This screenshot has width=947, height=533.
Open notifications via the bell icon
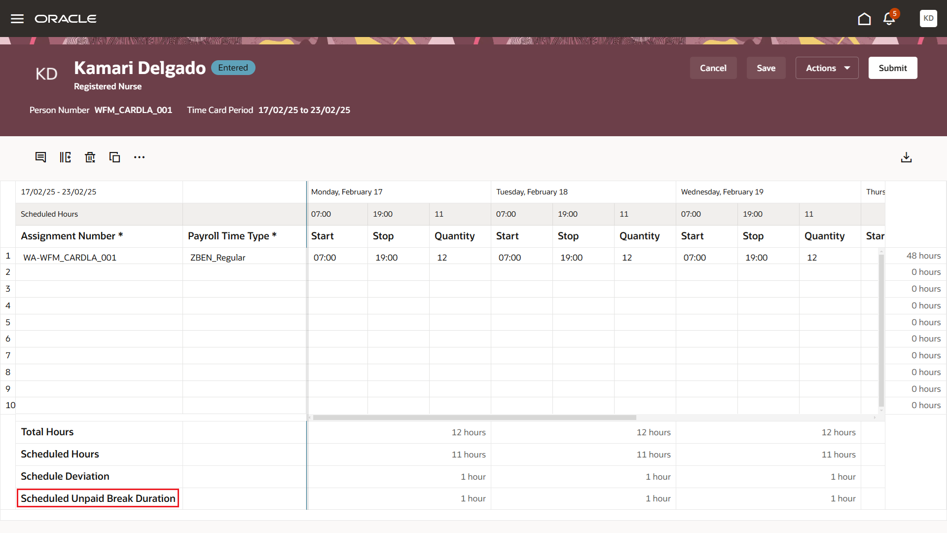click(889, 18)
